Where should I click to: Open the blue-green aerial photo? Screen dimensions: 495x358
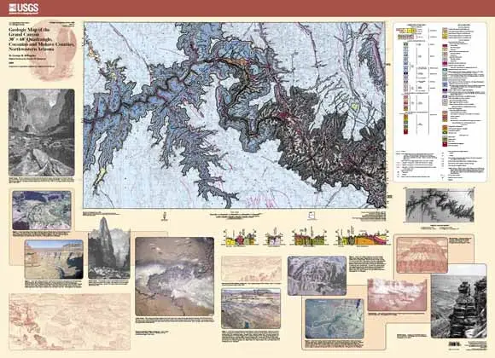coord(335,319)
